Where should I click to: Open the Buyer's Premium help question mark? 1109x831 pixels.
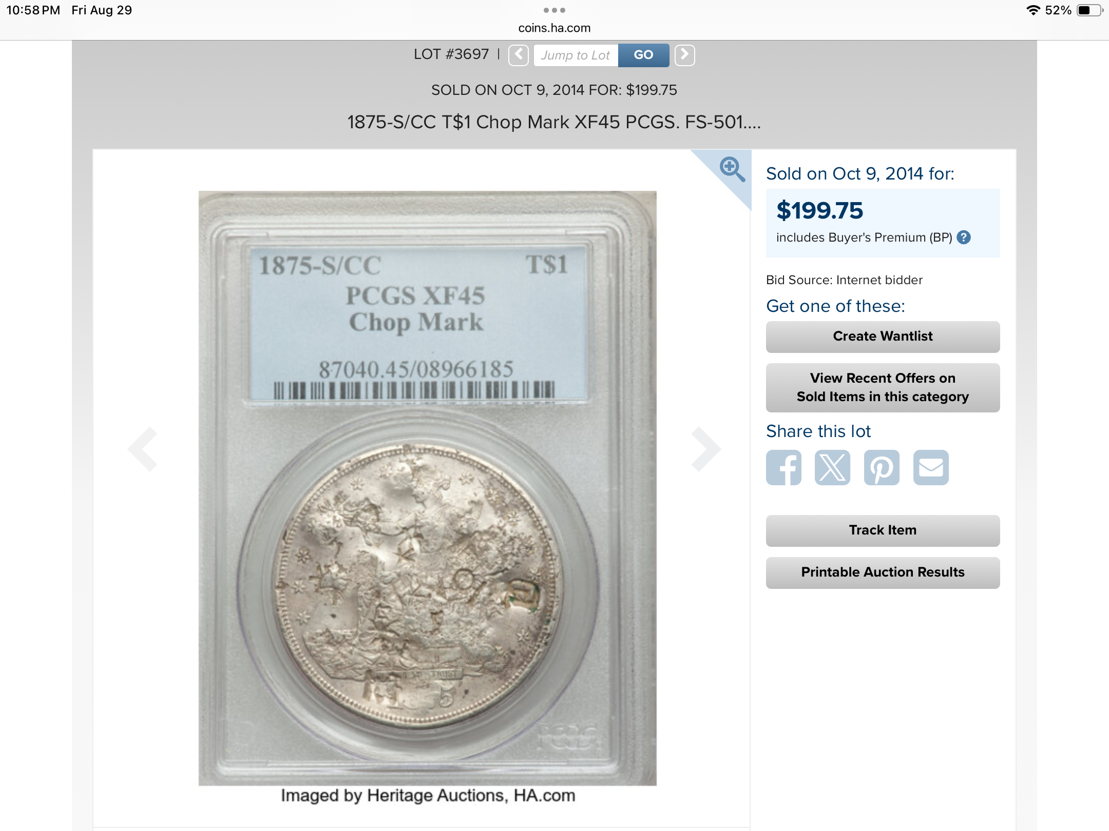tap(964, 238)
